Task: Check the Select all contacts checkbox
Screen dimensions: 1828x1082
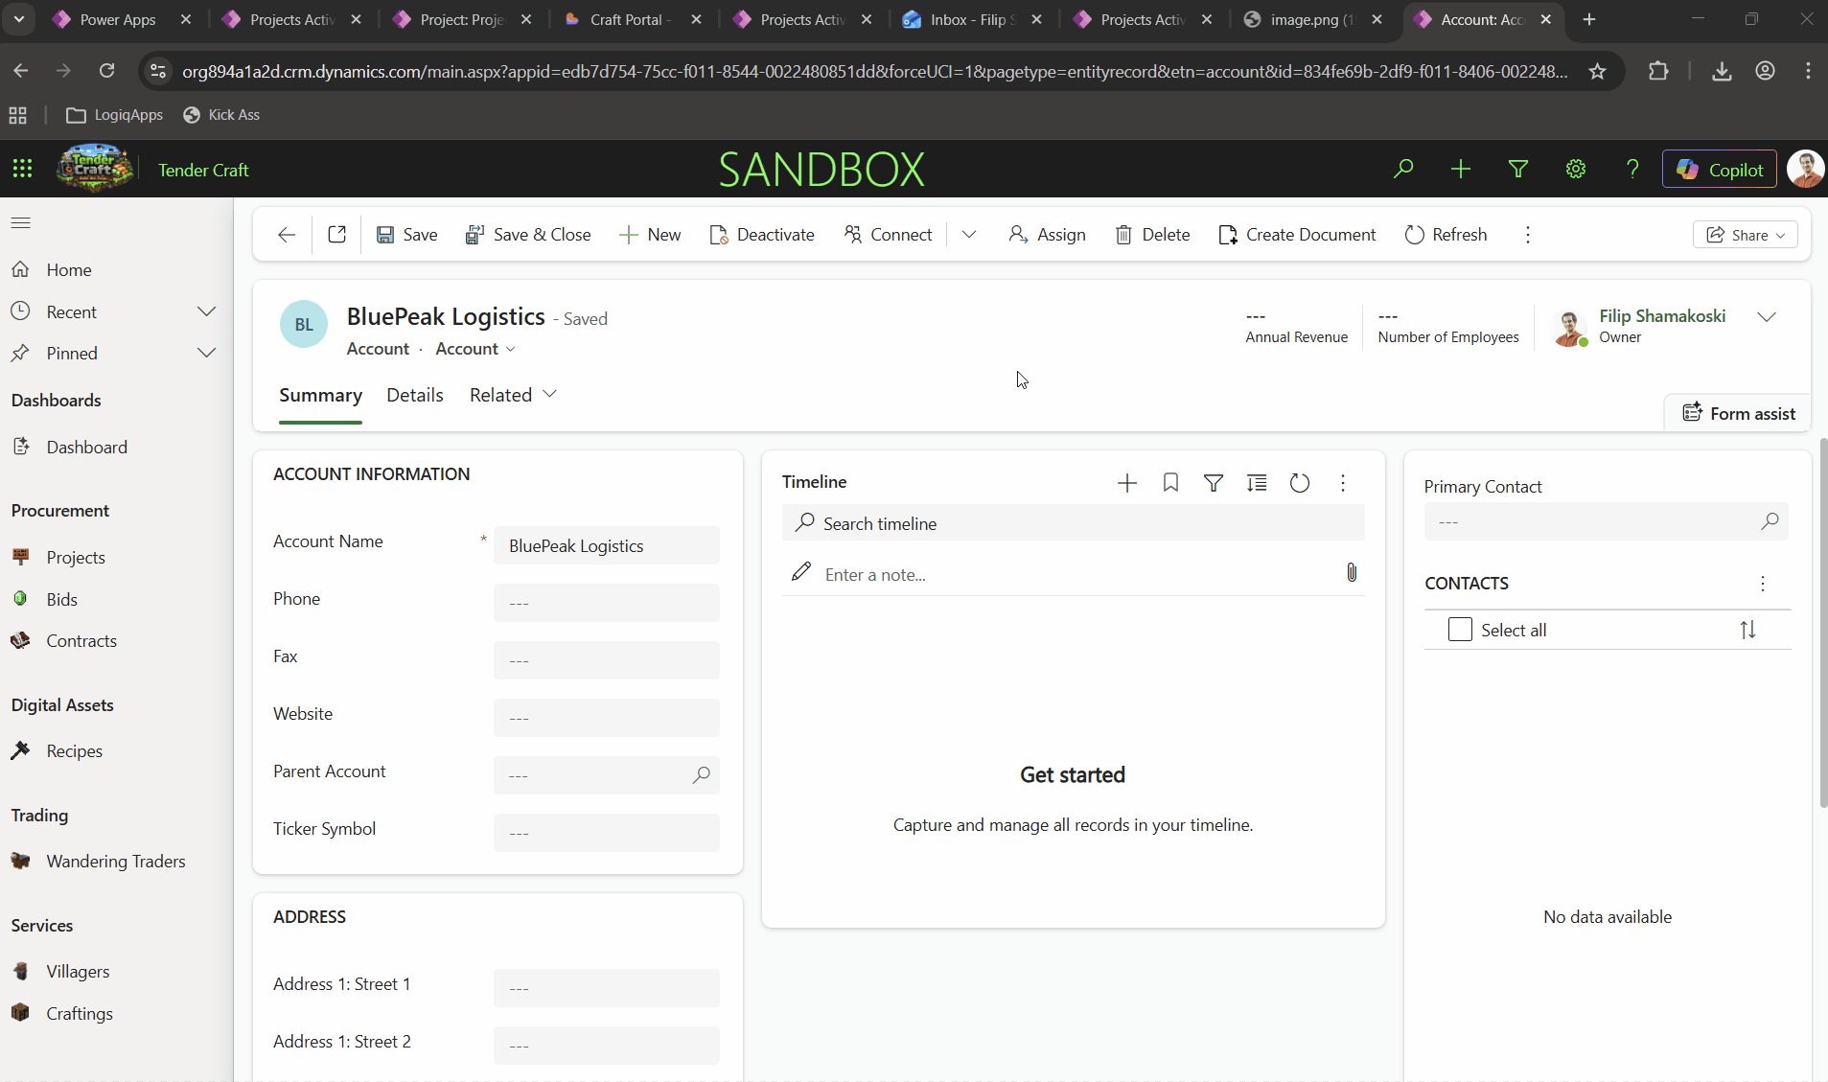Action: (1459, 630)
